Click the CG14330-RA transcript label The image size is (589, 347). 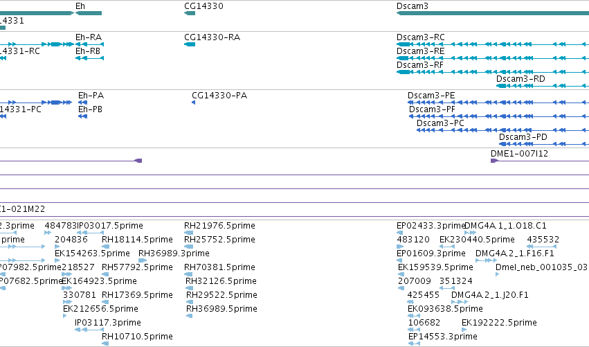pos(212,37)
